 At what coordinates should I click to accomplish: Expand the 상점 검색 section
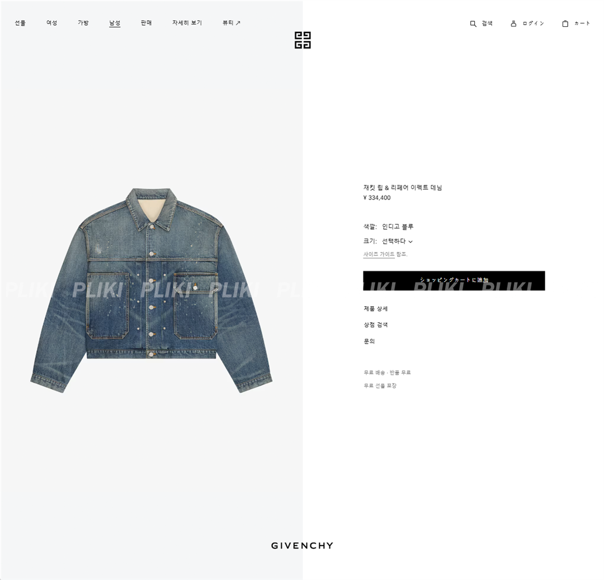376,325
